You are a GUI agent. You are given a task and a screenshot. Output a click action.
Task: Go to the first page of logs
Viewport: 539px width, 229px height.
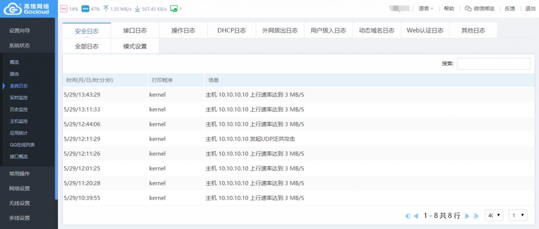tap(407, 216)
